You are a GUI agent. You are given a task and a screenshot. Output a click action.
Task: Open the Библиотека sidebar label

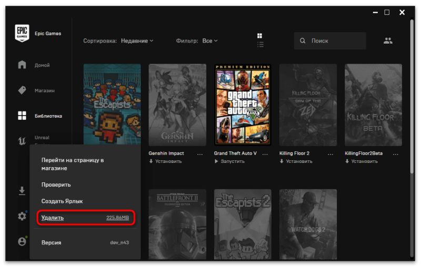pos(48,116)
